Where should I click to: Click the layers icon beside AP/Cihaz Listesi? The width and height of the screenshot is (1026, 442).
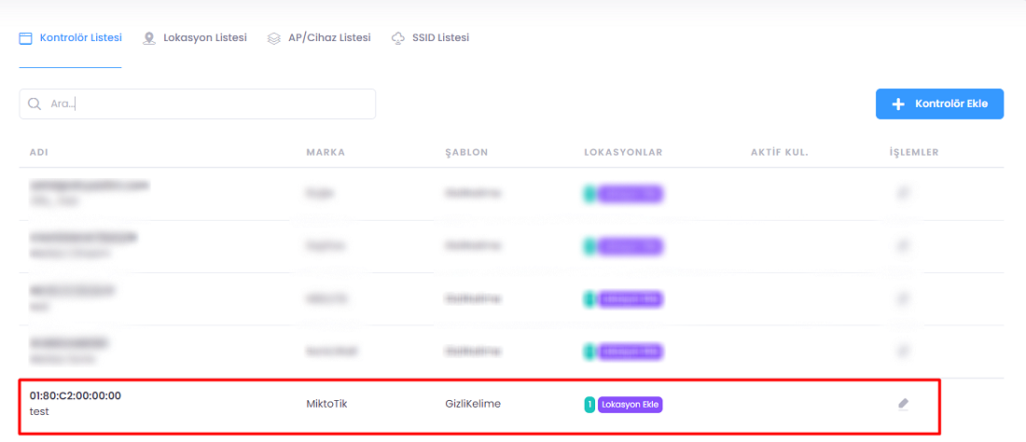tap(274, 38)
